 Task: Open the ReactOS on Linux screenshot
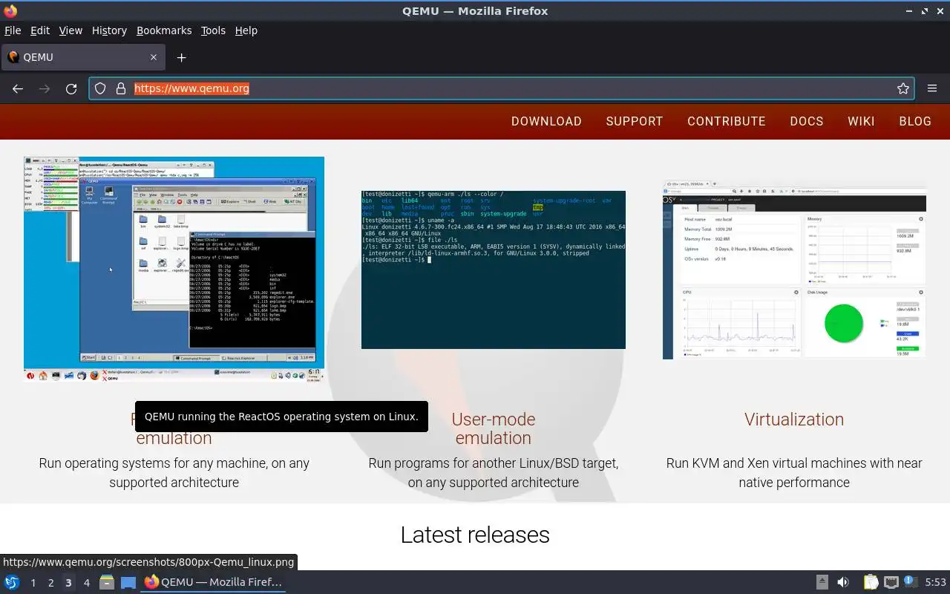(x=174, y=269)
